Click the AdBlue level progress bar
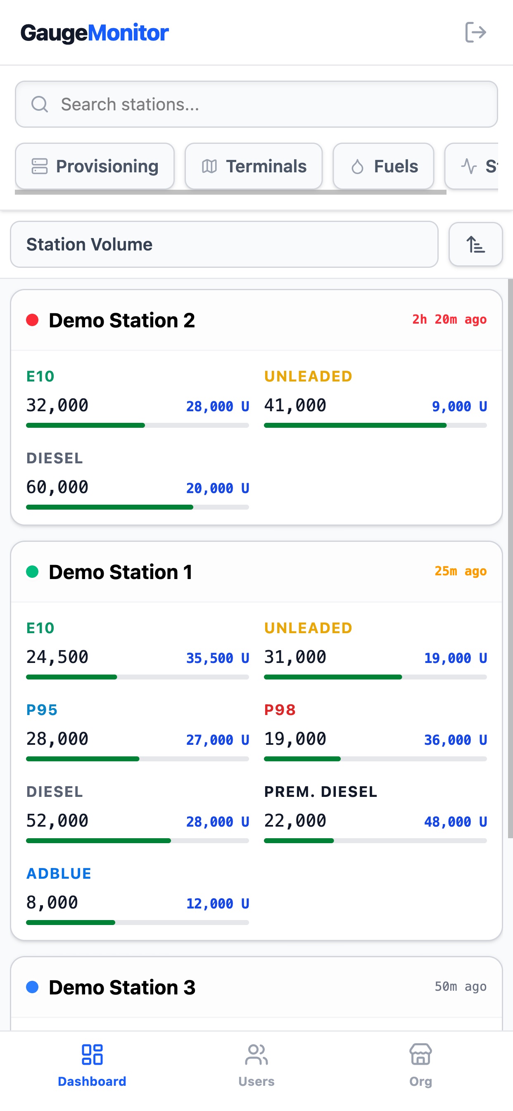Viewport: 513px width, 1111px height. coord(138,923)
